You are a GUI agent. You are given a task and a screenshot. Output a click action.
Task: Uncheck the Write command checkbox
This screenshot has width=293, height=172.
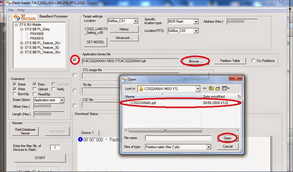click(x=15, y=89)
